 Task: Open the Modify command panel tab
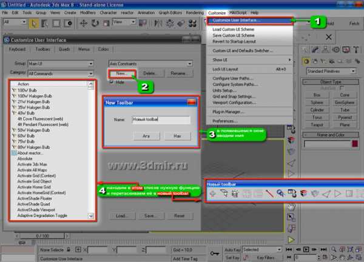pos(315,50)
